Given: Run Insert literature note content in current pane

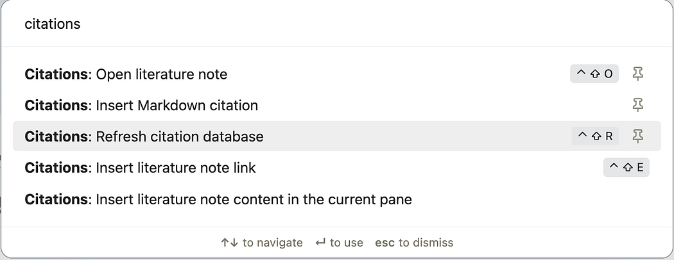Looking at the screenshot, I should [x=254, y=199].
